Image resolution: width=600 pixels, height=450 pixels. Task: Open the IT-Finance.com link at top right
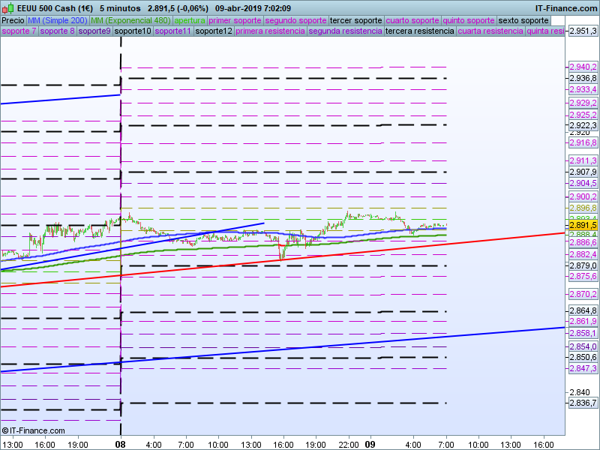click(x=561, y=8)
